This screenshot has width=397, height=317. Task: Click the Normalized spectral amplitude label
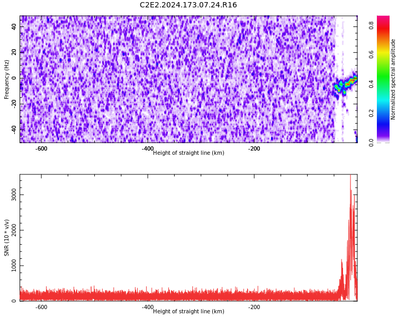click(x=393, y=79)
